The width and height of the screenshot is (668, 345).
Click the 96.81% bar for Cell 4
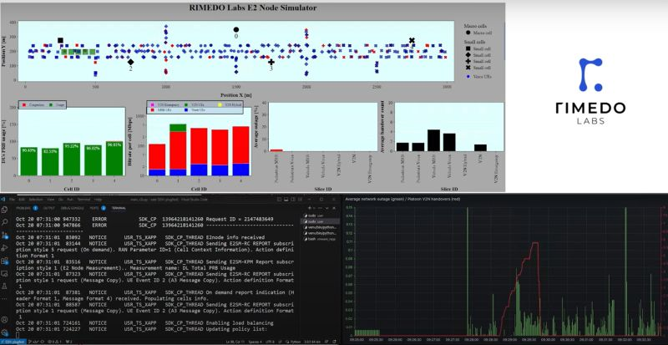click(x=114, y=158)
